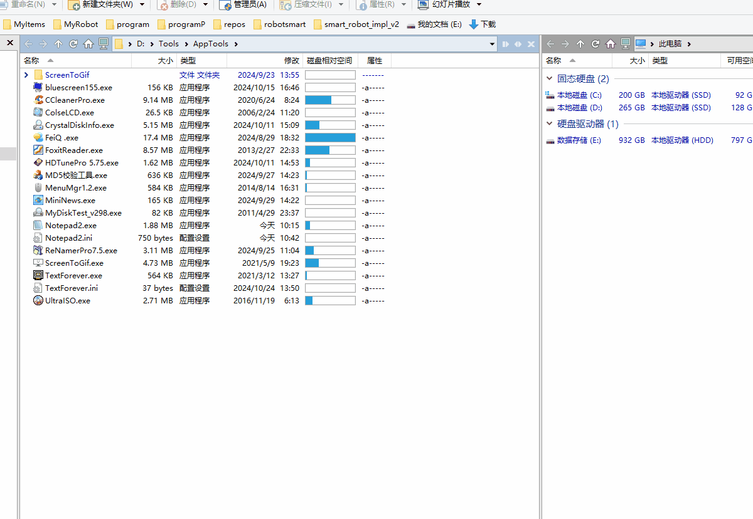Screen dimensions: 753x519
Task: Select MD5校验工具.exe icon
Action: (39, 176)
